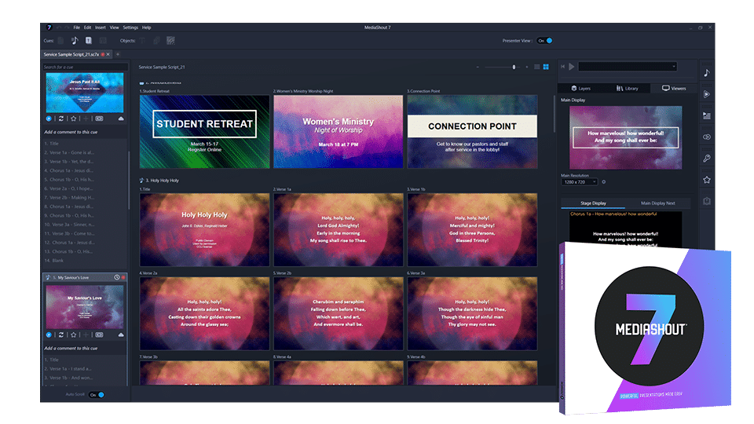754x424 pixels.
Task: Switch to the Layers tab
Action: click(582, 89)
